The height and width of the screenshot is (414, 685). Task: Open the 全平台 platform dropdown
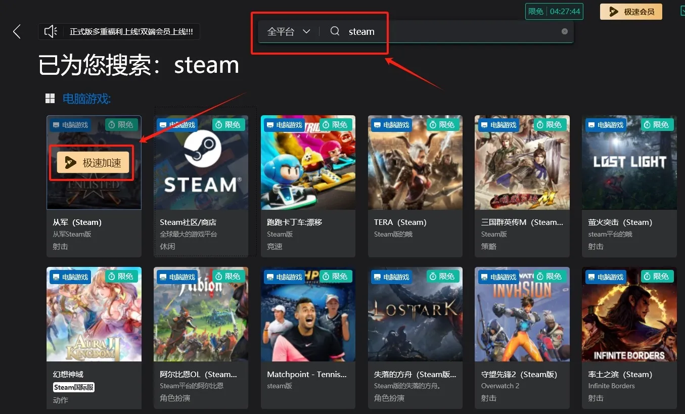(289, 31)
